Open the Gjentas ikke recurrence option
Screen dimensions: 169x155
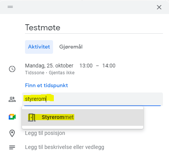point(62,73)
